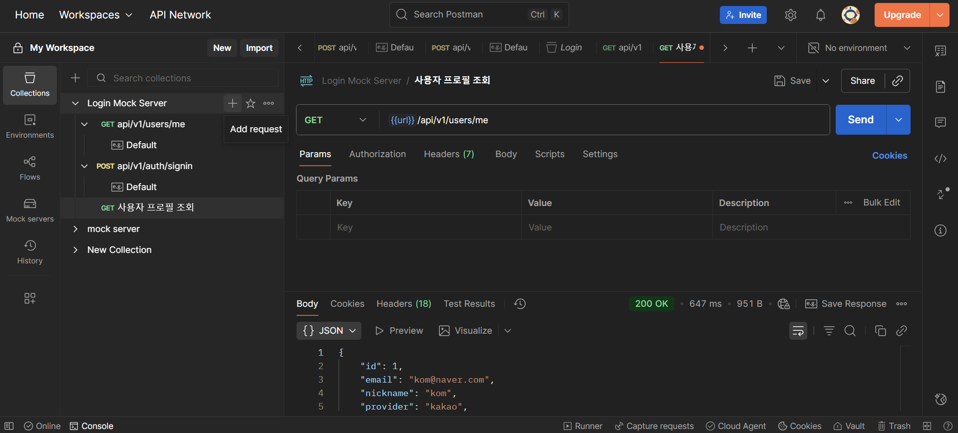Open Send button dropdown arrow

(x=899, y=120)
